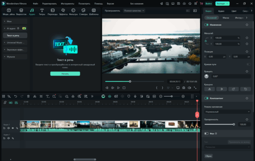255x161 pixels.
Task: Click the Экспорт button
Action: point(222,3)
